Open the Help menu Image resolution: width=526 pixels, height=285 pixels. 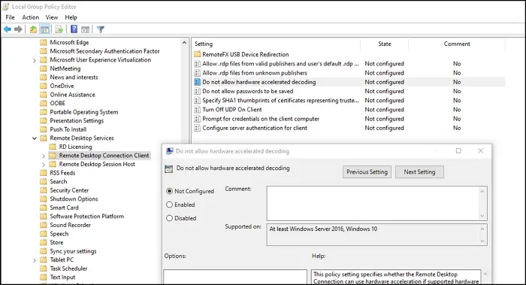(x=71, y=17)
